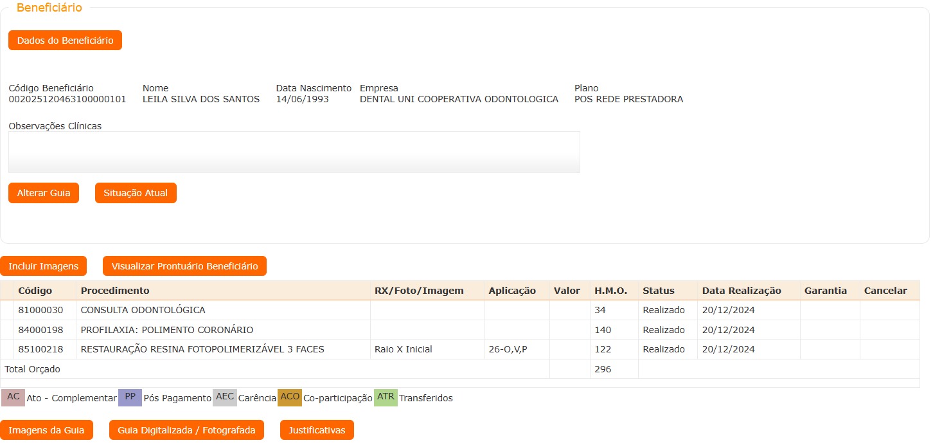Open Visualizar Prontuário Beneficiário
Image resolution: width=942 pixels, height=445 pixels.
click(x=184, y=266)
